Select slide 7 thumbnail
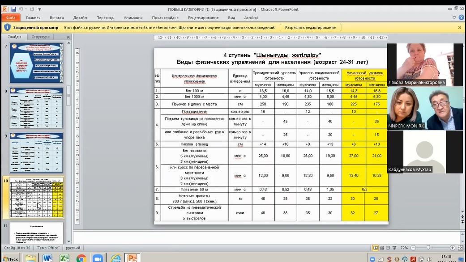 [x=36, y=63]
